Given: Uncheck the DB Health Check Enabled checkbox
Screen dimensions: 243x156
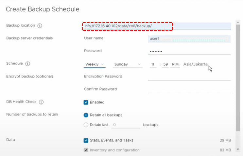Looking at the screenshot, I should click(86, 102).
